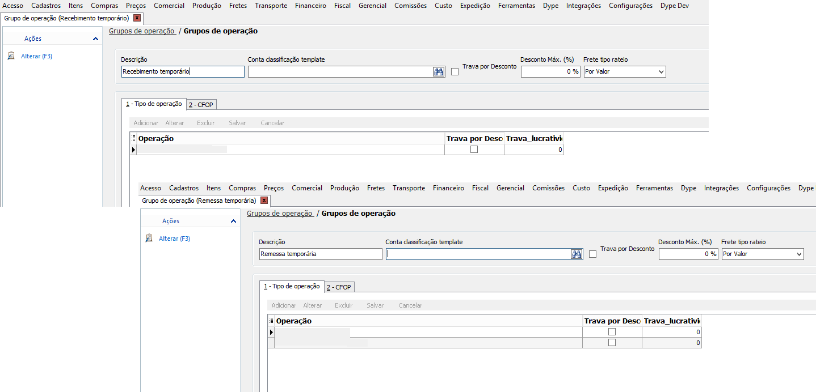Open the Compras menu in top menu bar
816x392 pixels.
pyautogui.click(x=104, y=6)
